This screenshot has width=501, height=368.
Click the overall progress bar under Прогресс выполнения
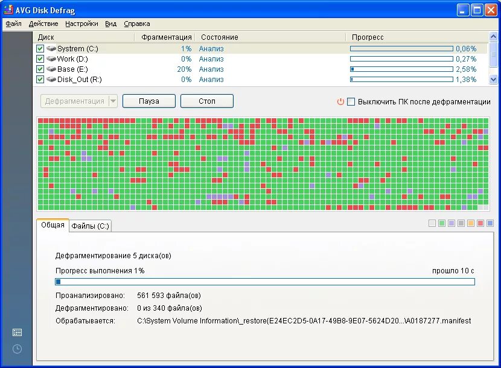265,282
